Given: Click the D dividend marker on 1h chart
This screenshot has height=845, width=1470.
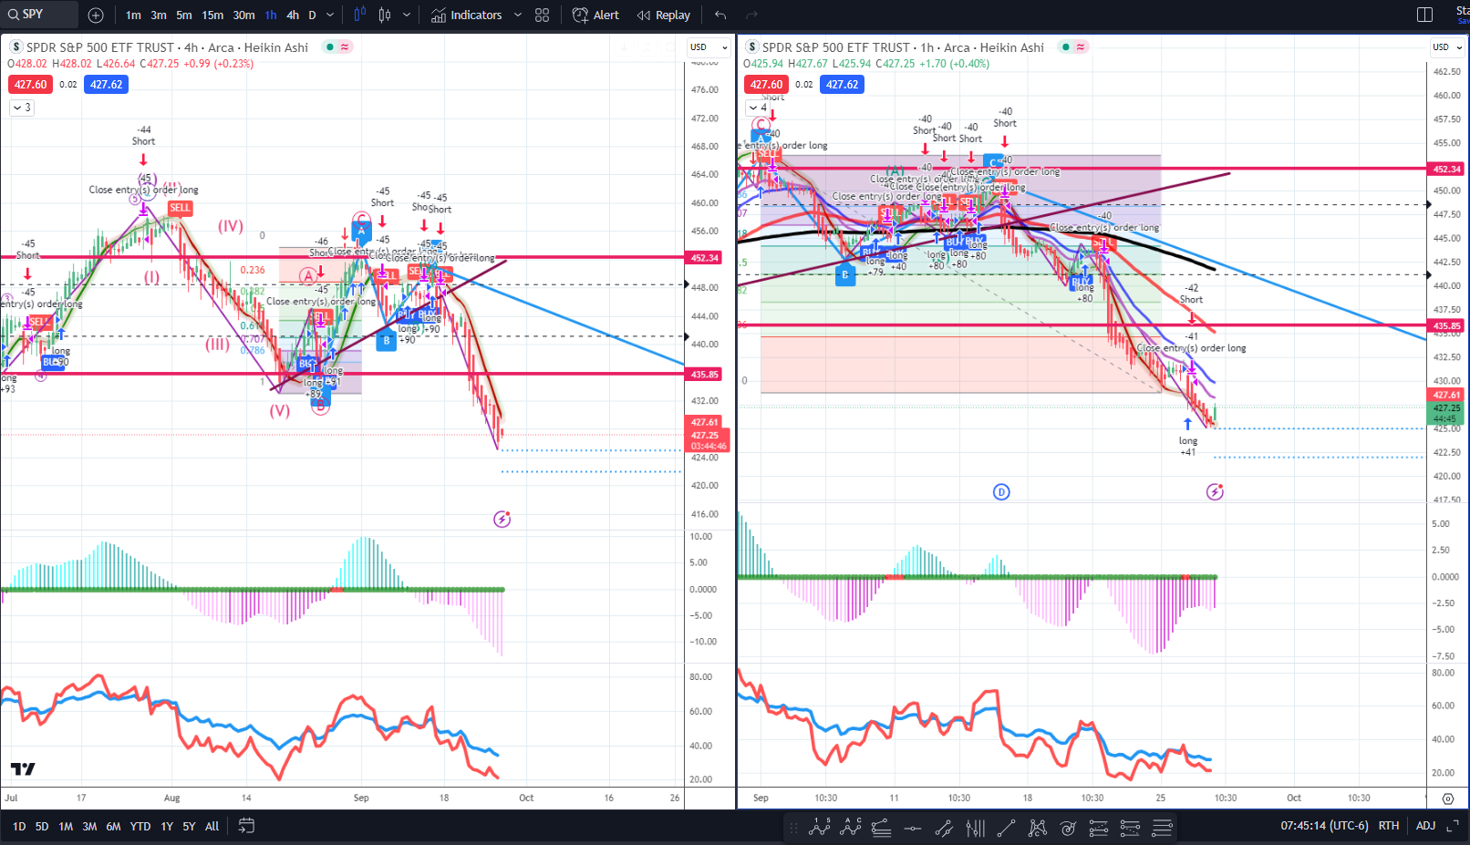Looking at the screenshot, I should (1001, 492).
